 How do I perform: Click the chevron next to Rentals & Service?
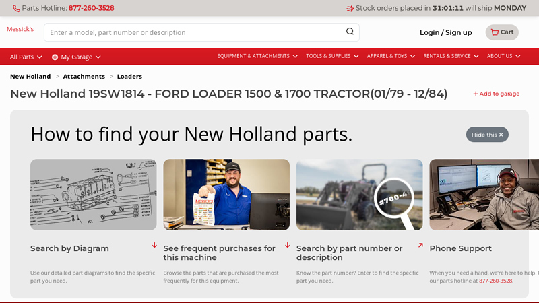tap(476, 57)
